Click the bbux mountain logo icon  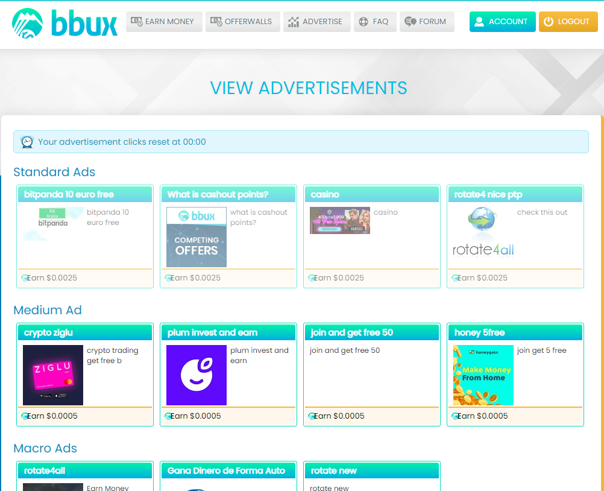pyautogui.click(x=27, y=23)
